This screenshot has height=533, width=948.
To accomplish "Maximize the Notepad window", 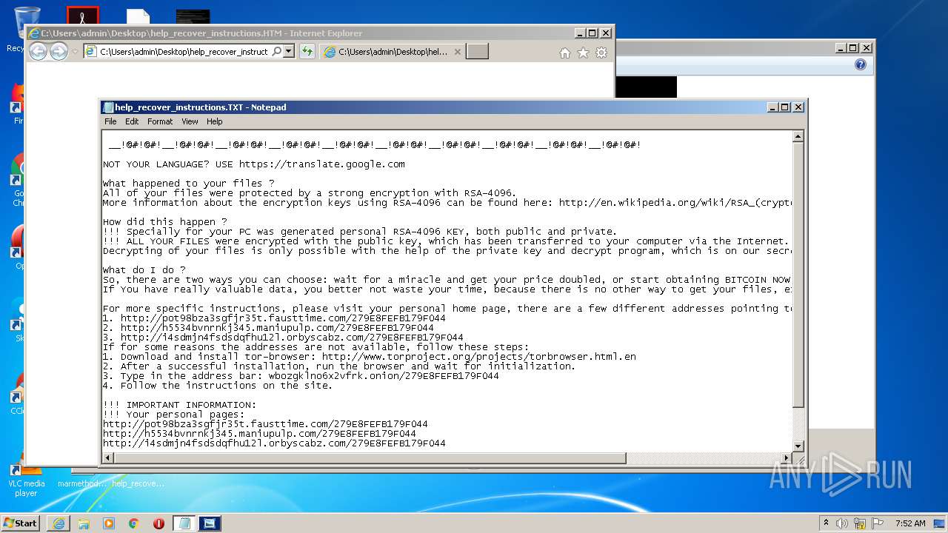I will click(x=785, y=107).
